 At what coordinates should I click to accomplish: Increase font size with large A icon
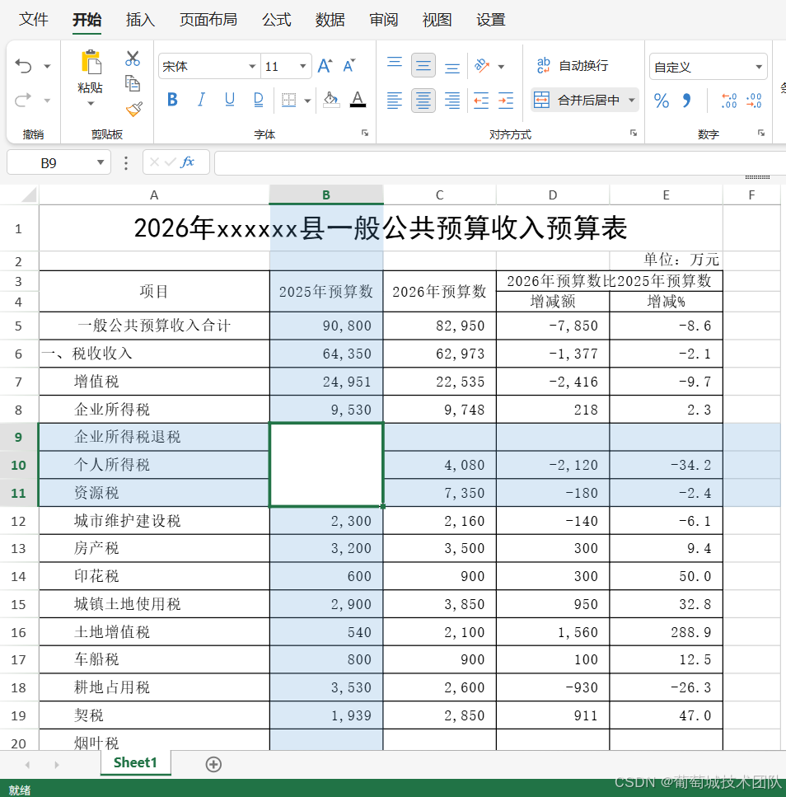325,66
